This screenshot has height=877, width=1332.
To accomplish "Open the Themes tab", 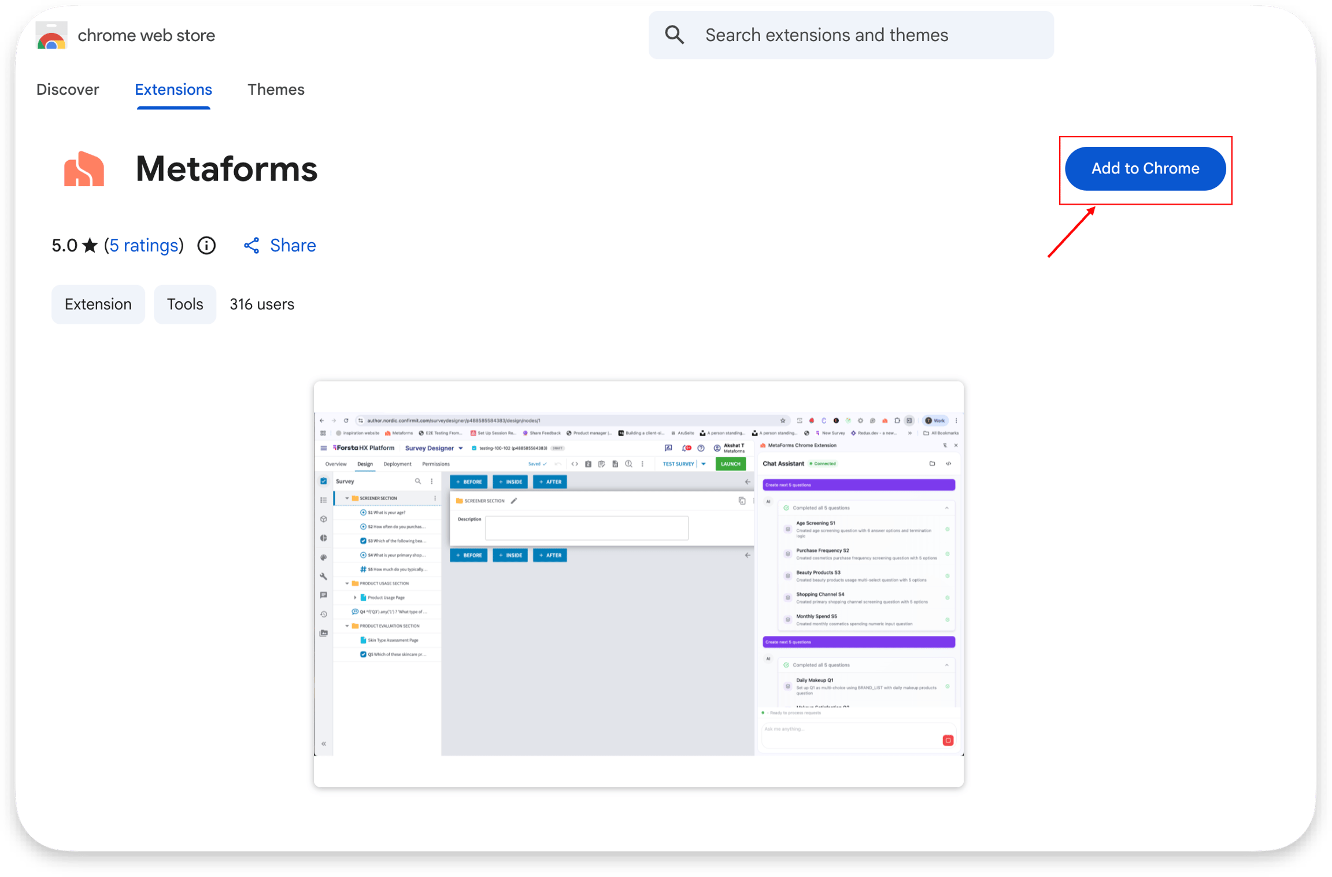I will [276, 90].
